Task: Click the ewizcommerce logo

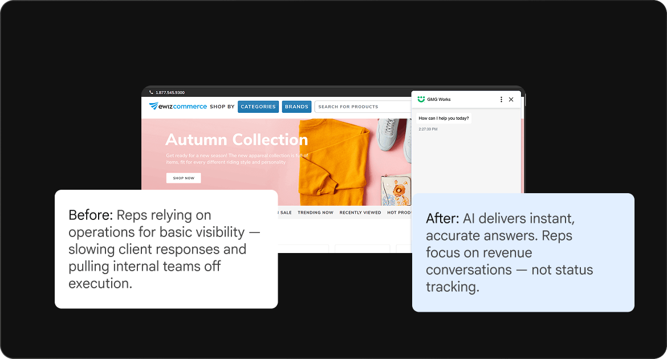Action: (178, 107)
